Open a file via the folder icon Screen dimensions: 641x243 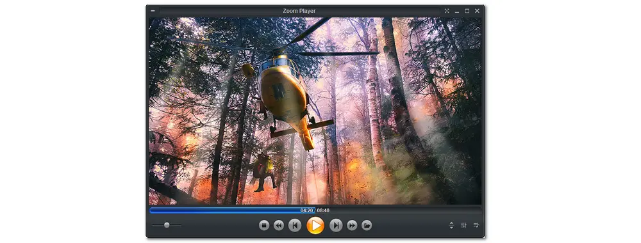367,225
